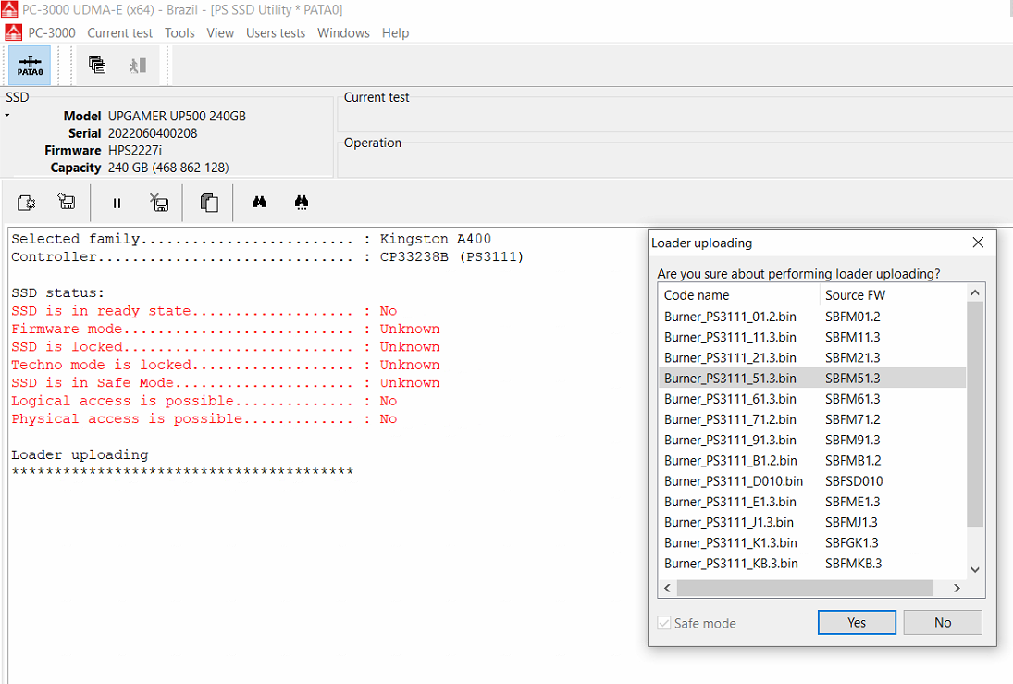The width and height of the screenshot is (1013, 684).
Task: Decline loader uploading with No
Action: 943,623
